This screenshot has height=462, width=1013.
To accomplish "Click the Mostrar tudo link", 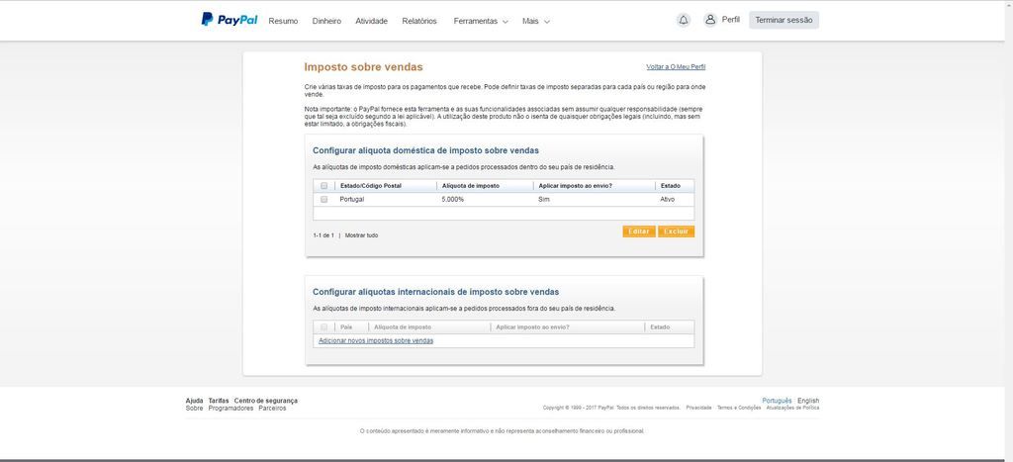I will [361, 235].
